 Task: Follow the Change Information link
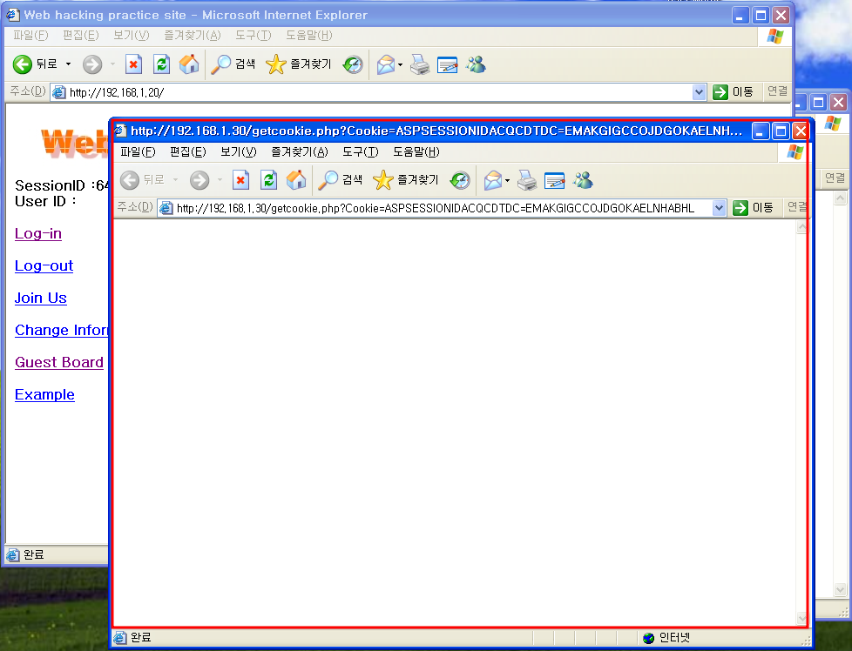click(61, 330)
